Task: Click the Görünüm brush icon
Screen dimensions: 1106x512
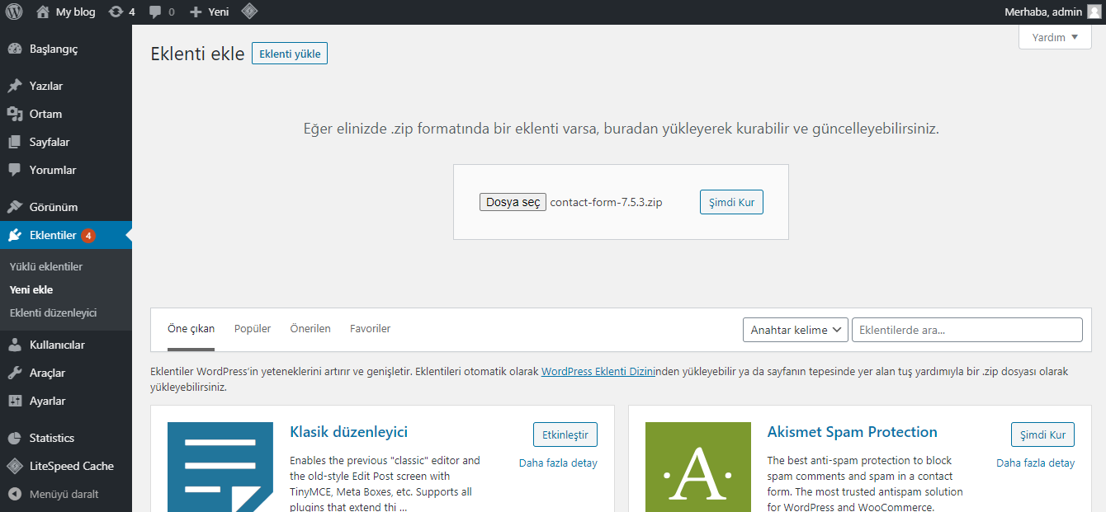Action: 15,207
